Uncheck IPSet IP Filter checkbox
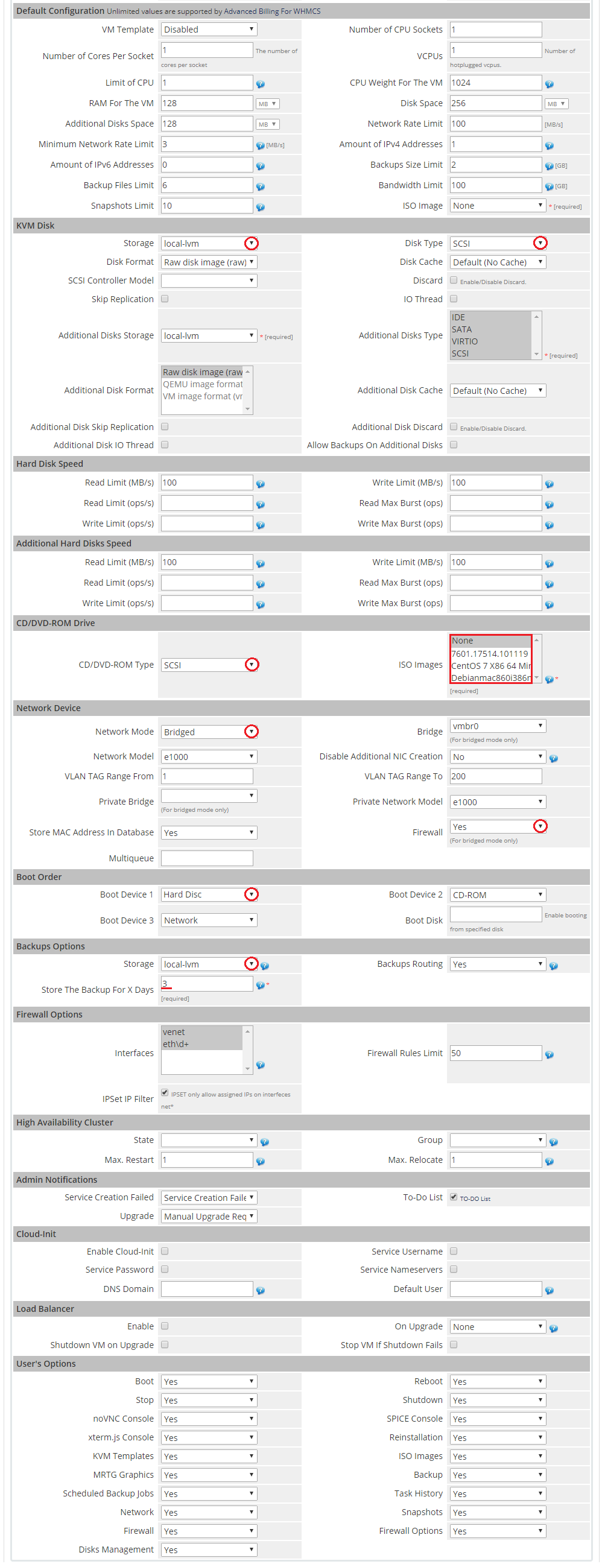 [x=165, y=1093]
